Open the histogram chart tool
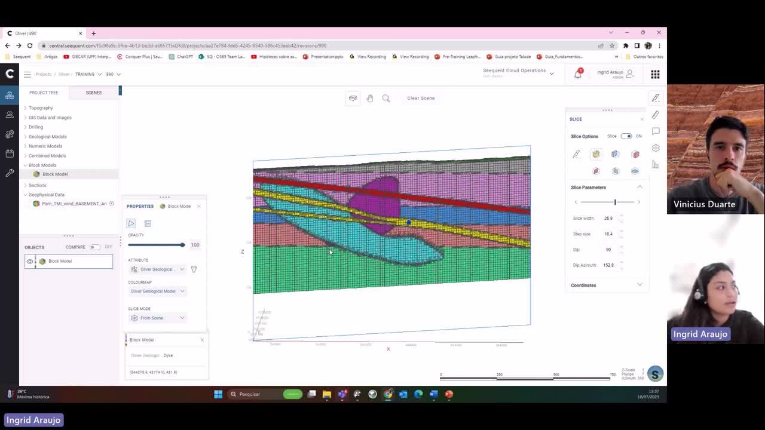 click(x=656, y=164)
